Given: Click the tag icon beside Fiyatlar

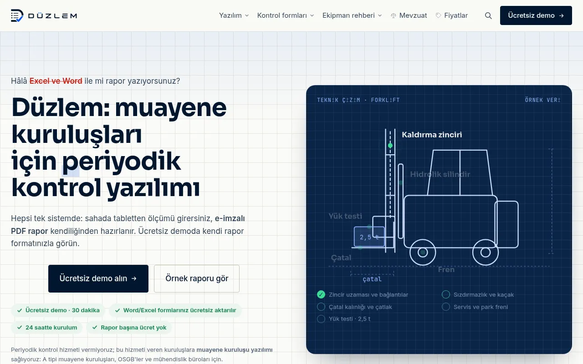Looking at the screenshot, I should coord(439,15).
